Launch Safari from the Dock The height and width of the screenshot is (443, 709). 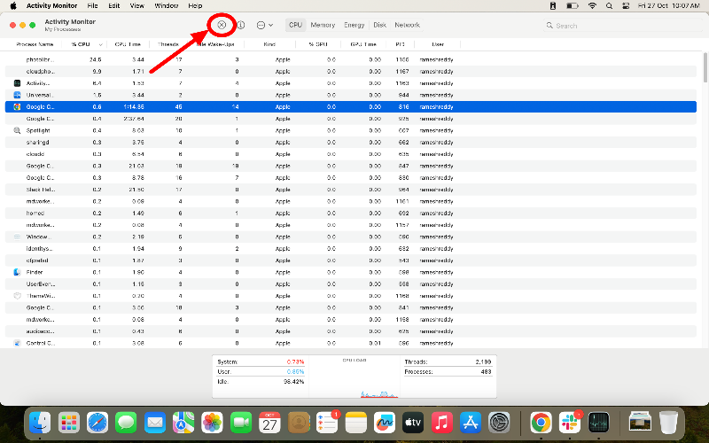click(x=97, y=424)
